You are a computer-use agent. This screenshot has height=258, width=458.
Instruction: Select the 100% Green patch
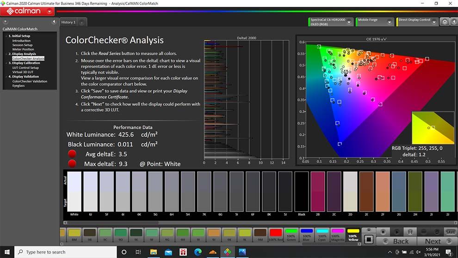pos(291,235)
